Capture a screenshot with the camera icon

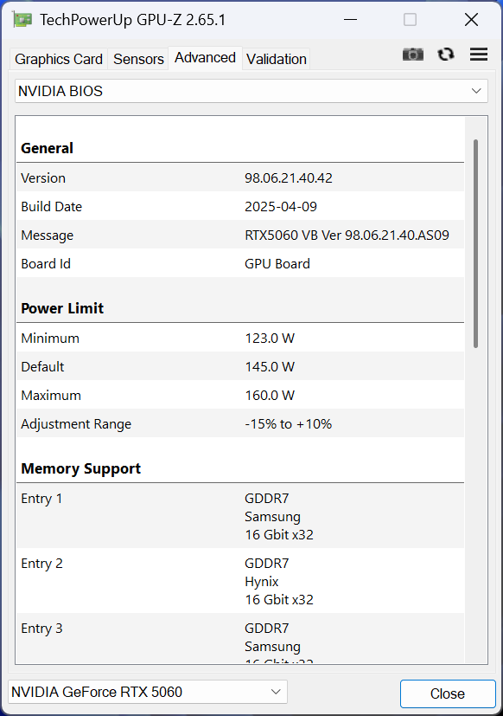[x=413, y=54]
